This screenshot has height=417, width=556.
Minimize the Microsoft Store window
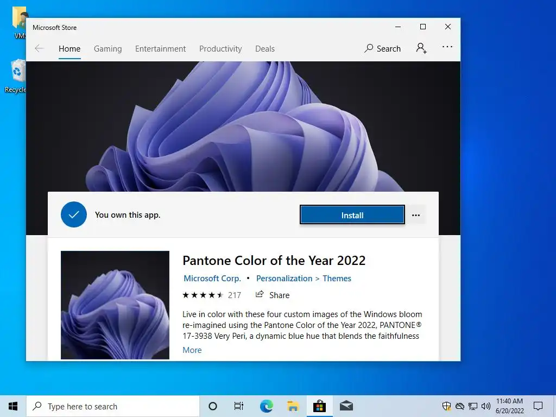pos(398,27)
